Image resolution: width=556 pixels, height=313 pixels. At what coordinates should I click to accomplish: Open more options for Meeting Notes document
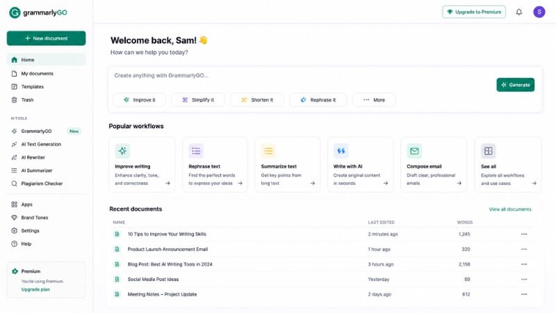(524, 294)
